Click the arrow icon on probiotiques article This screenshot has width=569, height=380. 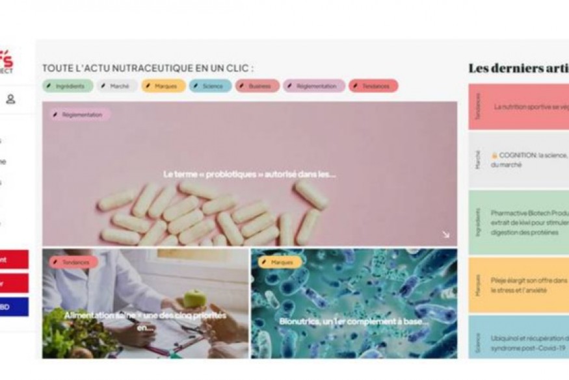tap(446, 234)
